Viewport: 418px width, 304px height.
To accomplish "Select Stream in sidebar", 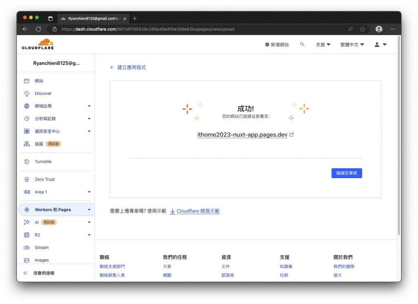I will click(x=42, y=248).
